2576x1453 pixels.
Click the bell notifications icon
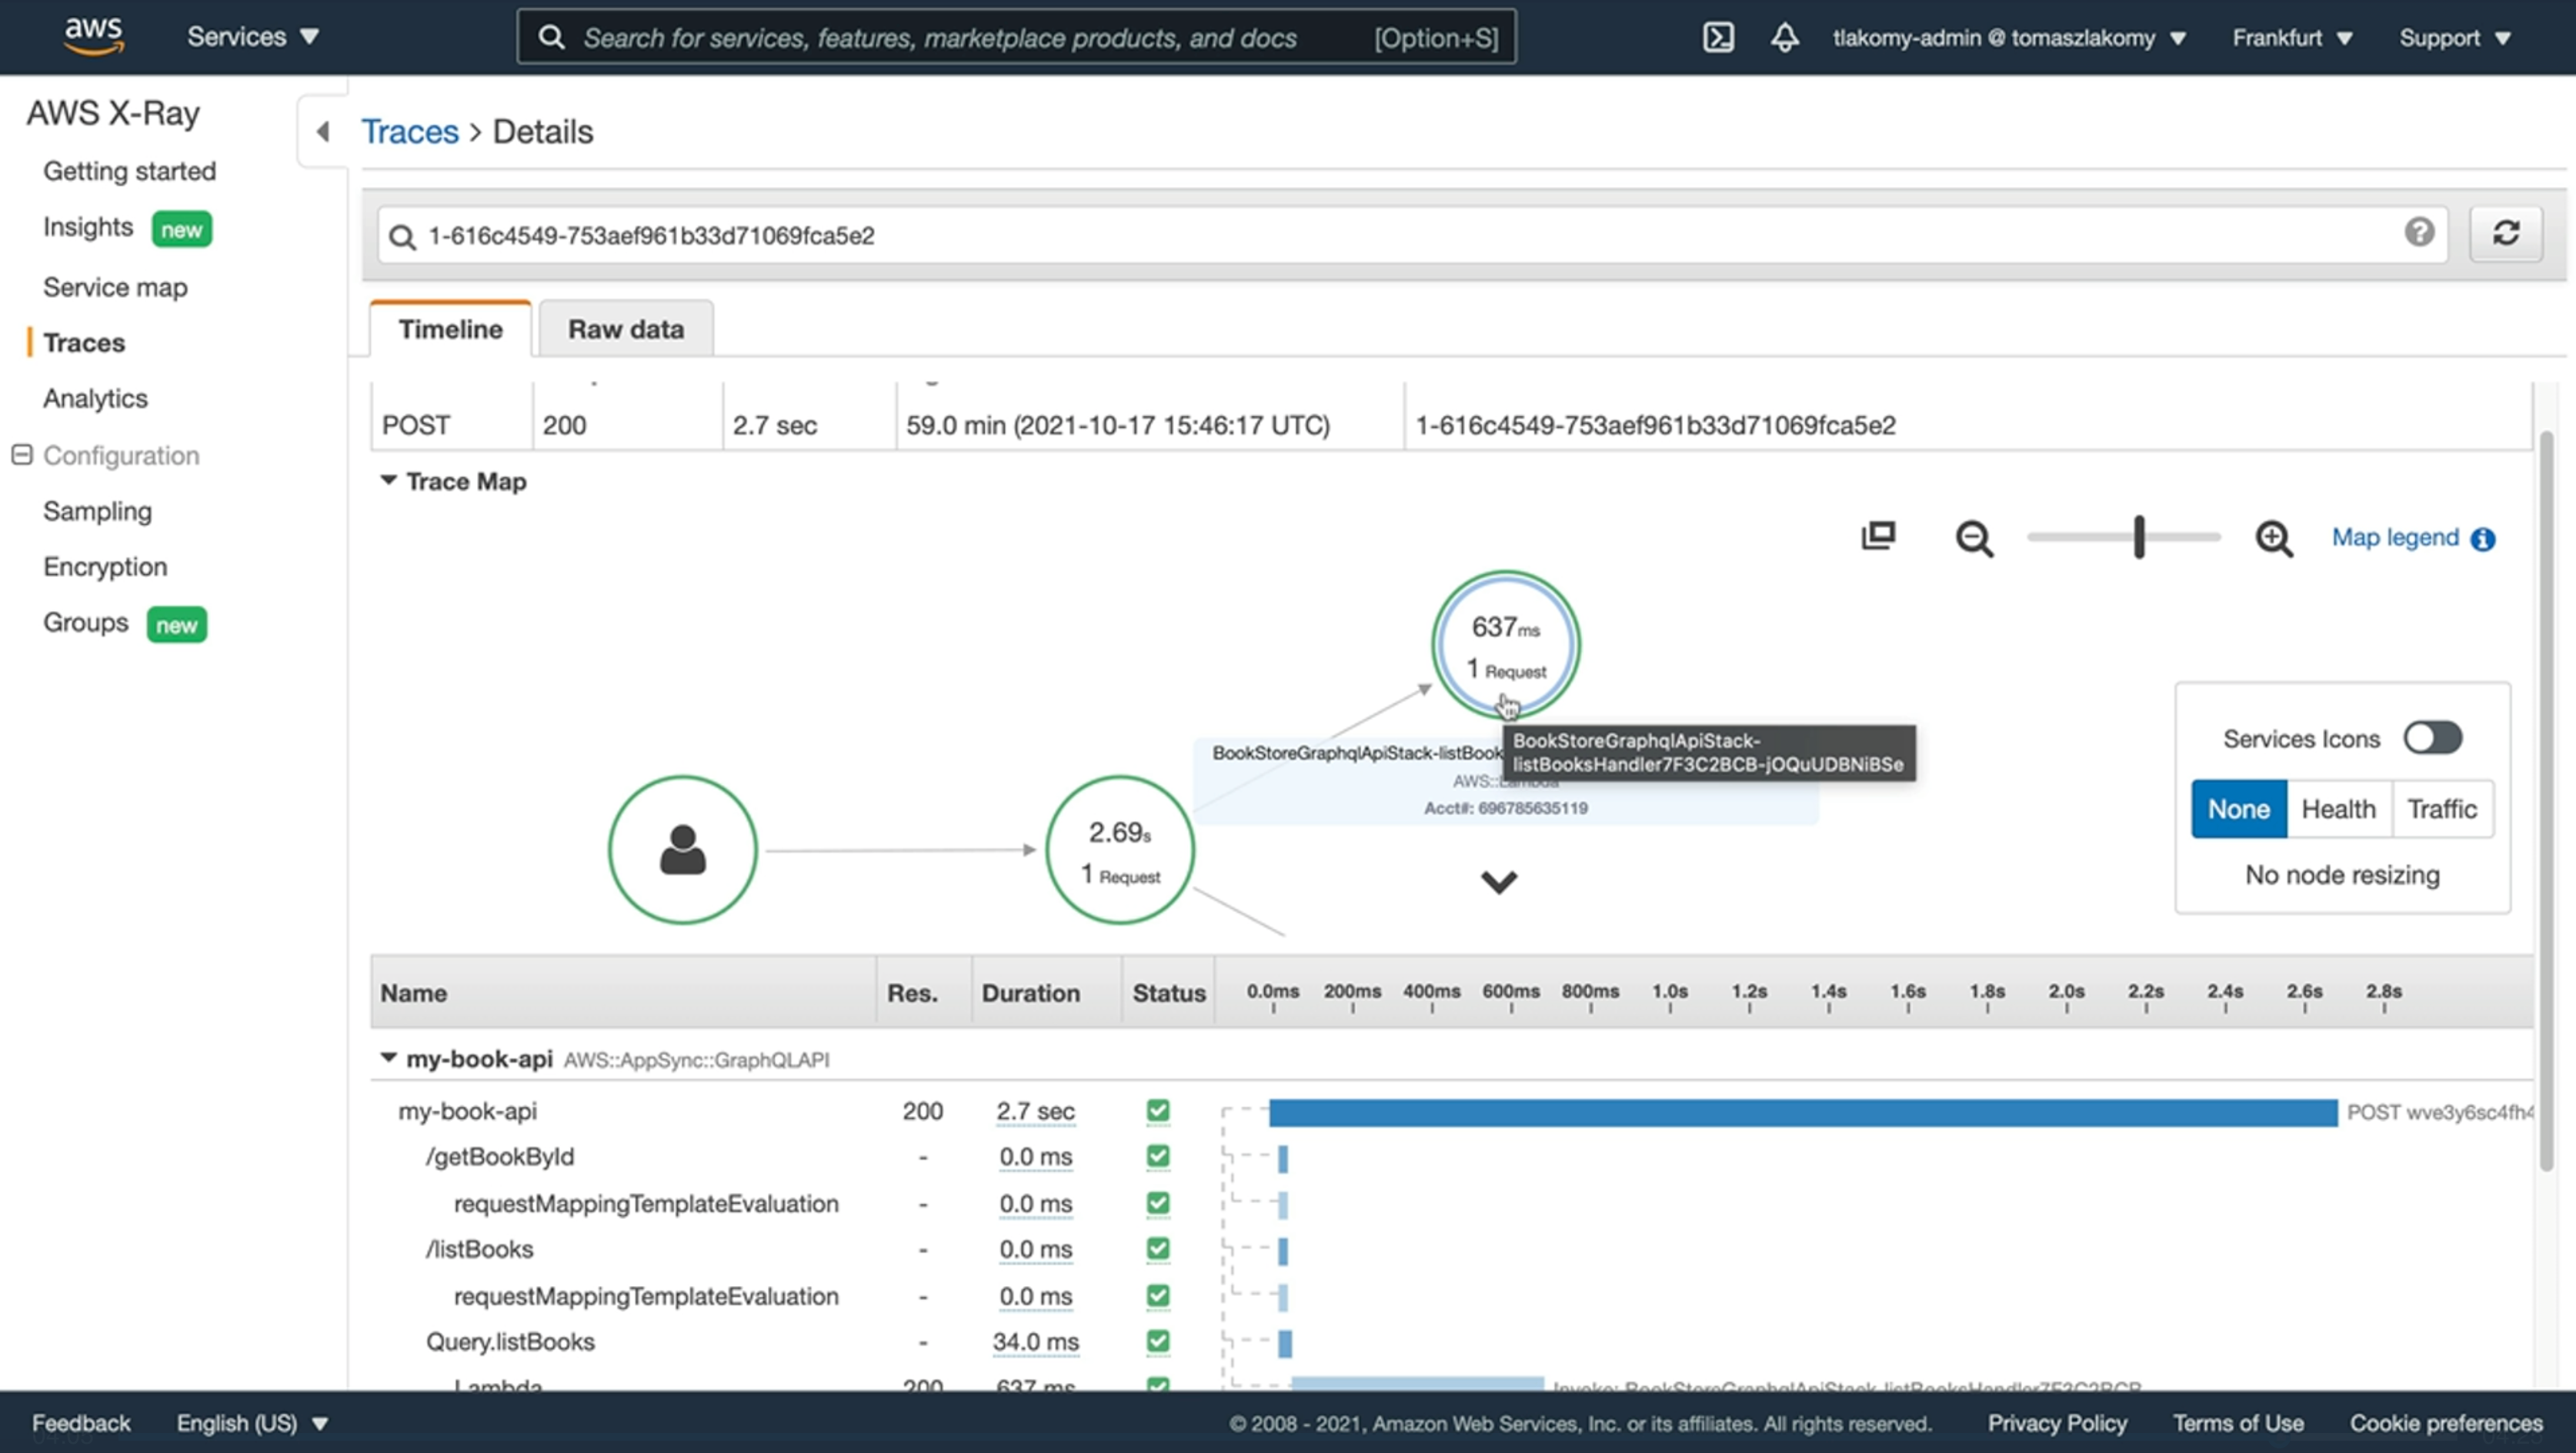tap(1784, 37)
